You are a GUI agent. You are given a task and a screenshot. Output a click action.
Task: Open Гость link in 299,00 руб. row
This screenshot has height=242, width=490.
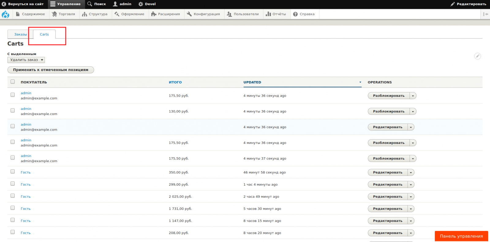[x=26, y=184]
